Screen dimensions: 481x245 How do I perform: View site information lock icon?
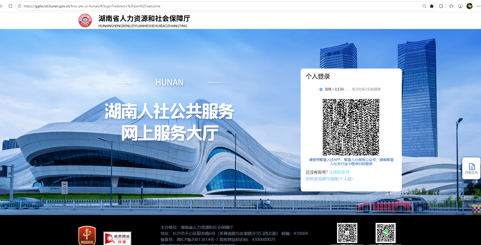click(20, 6)
